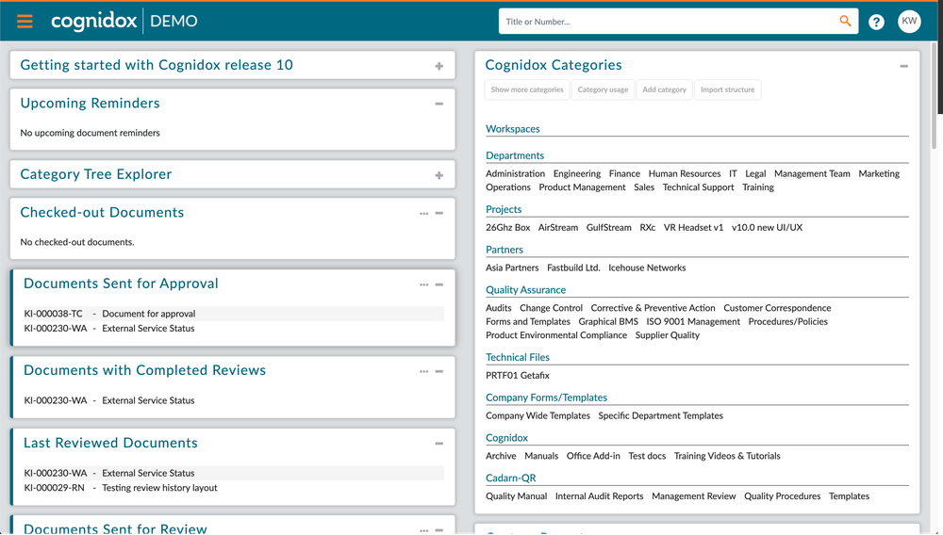The height and width of the screenshot is (535, 943).
Task: Open options dots for Documents Sent for Approval
Action: coord(424,284)
